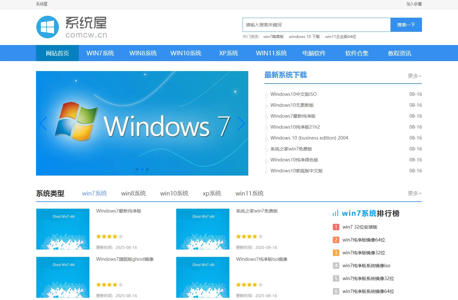Click the bar chart icon beside win7系统排行榜
The height and width of the screenshot is (300, 458).
pos(335,213)
